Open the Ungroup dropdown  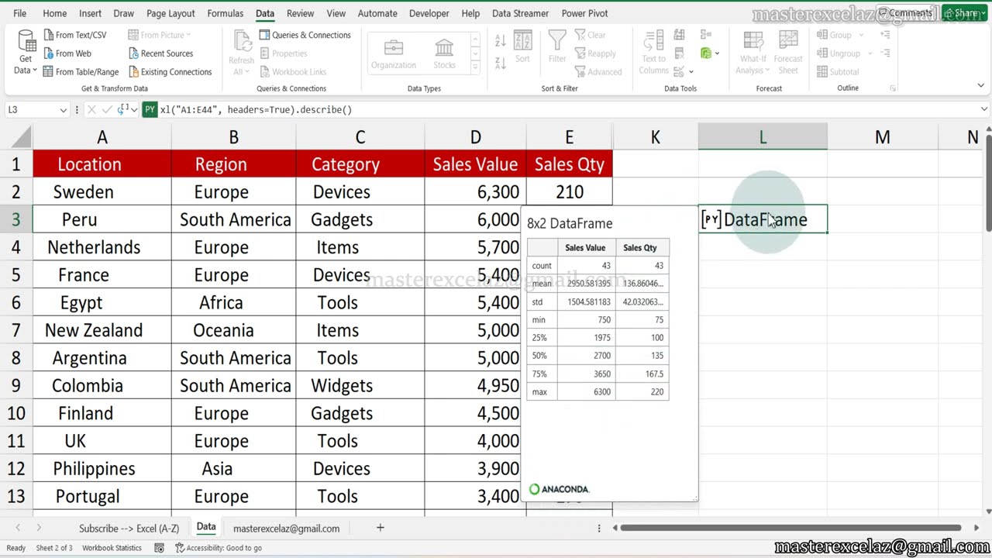click(845, 53)
